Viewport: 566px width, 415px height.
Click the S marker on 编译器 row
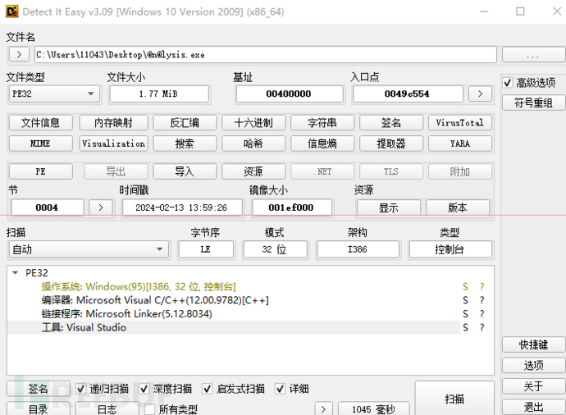coord(465,300)
